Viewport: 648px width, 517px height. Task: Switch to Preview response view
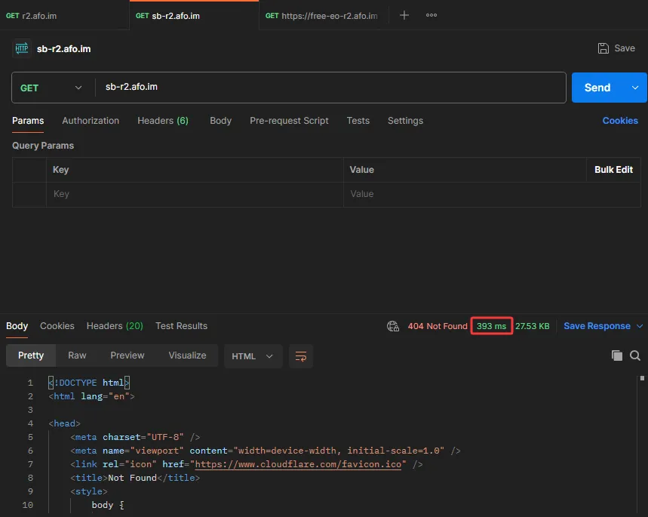(x=127, y=355)
